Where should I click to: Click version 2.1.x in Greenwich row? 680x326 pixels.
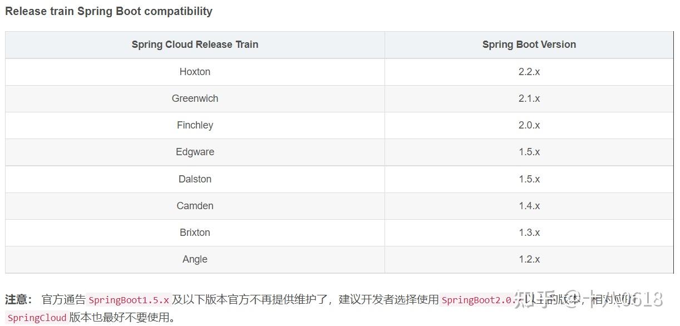[529, 98]
